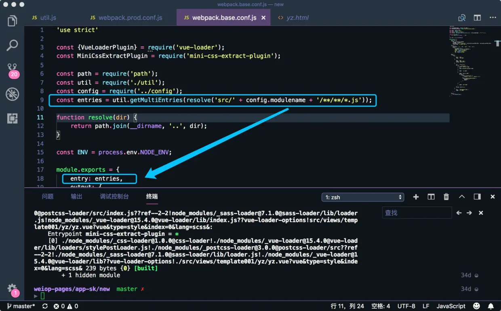Open the Debug sidebar view
This screenshot has height=311, width=501.
pyautogui.click(x=12, y=94)
